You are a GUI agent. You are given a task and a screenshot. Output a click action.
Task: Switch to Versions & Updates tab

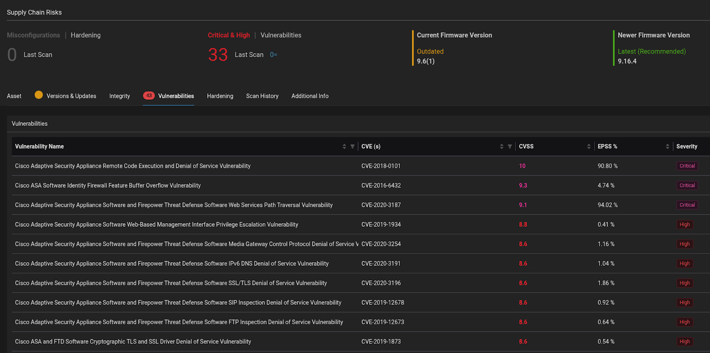click(71, 96)
